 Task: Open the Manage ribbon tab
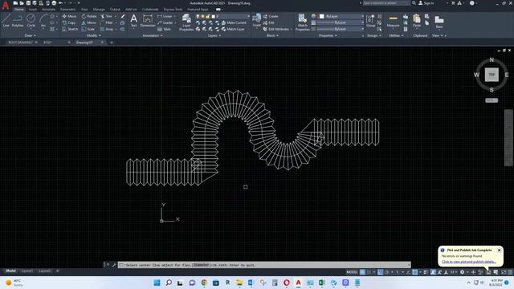coord(99,9)
